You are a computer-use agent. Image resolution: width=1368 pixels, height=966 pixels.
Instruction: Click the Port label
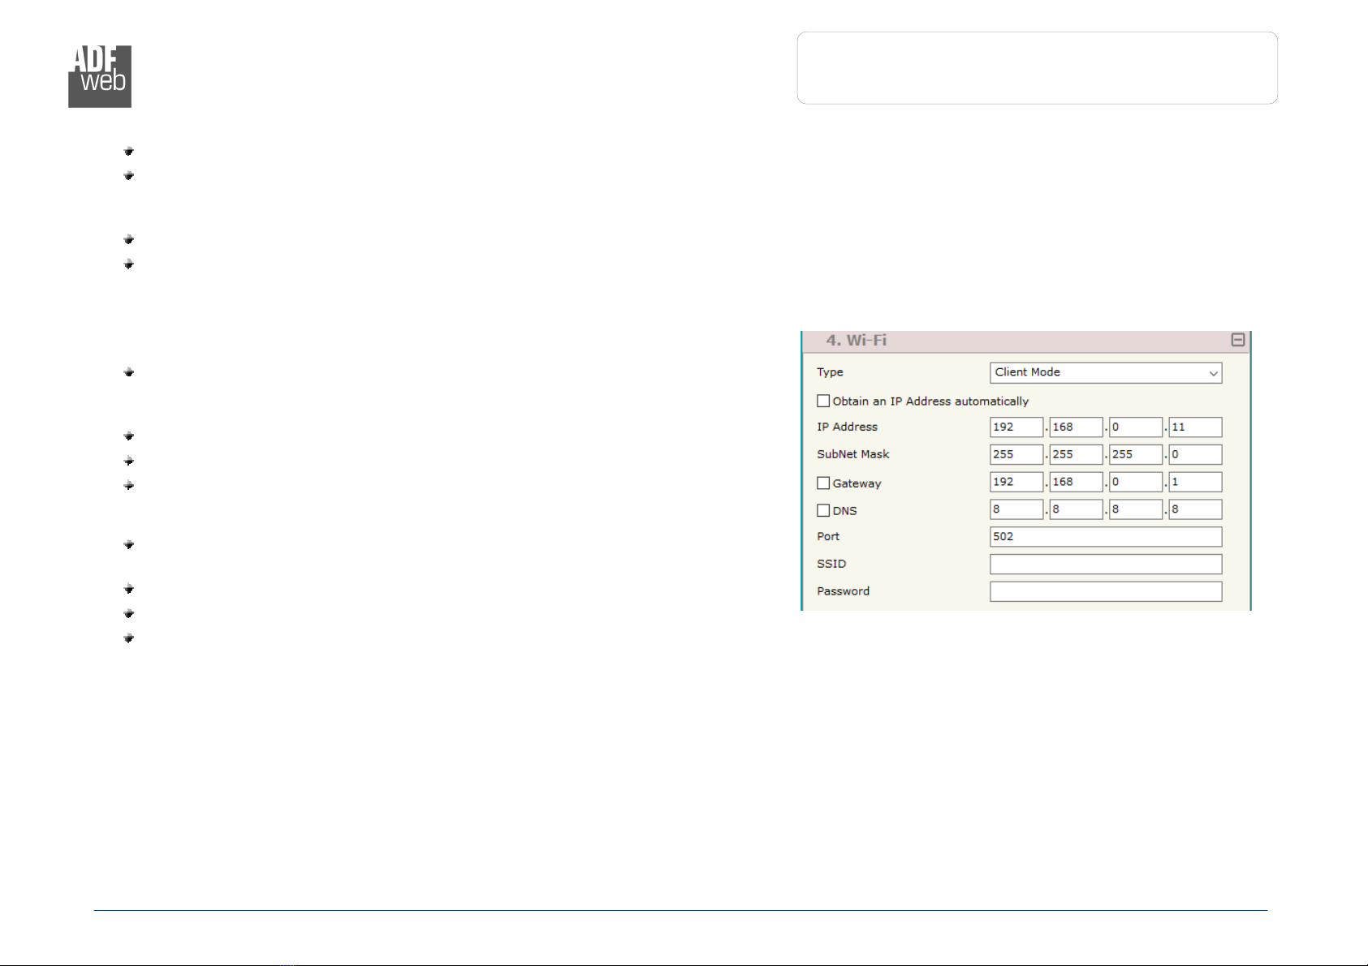[828, 536]
